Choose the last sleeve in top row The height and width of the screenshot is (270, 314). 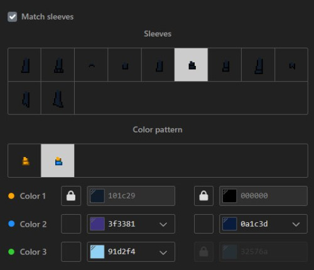point(291,65)
